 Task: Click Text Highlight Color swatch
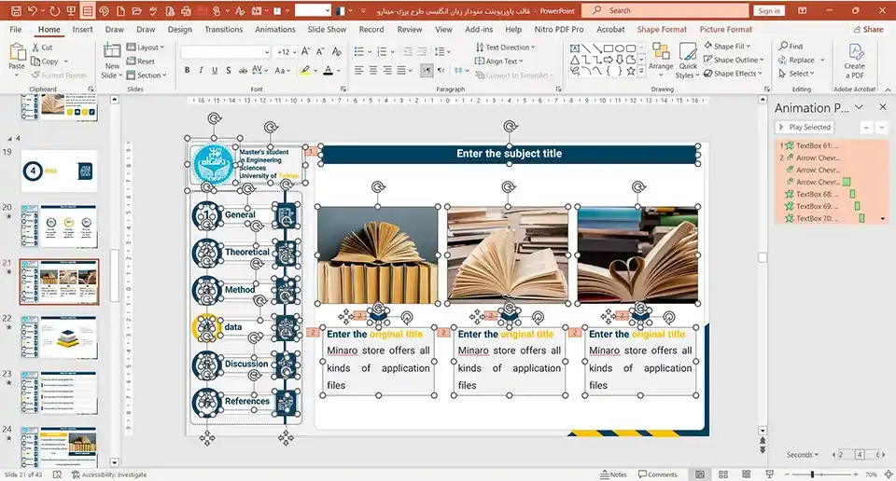click(306, 70)
